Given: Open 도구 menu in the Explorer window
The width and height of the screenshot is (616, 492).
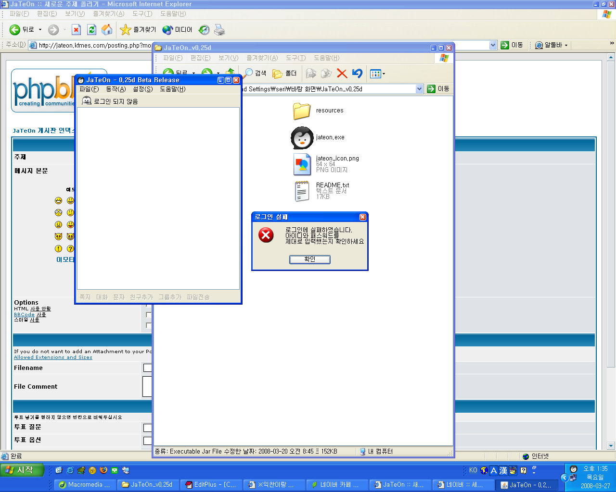Looking at the screenshot, I should 296,58.
